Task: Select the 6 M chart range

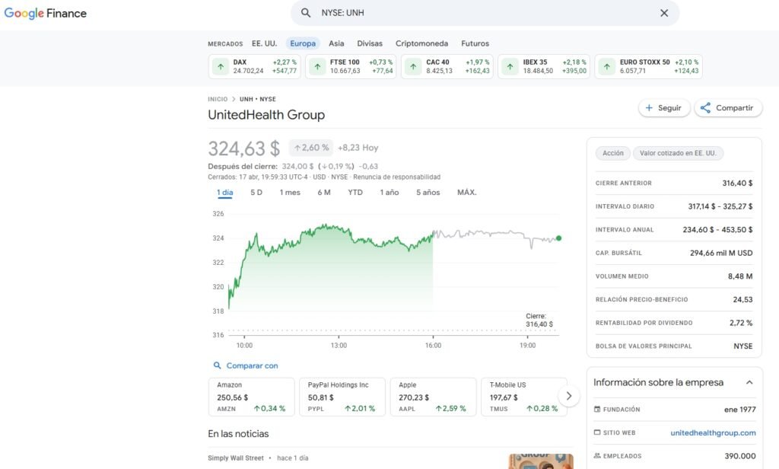Action: pyautogui.click(x=324, y=193)
